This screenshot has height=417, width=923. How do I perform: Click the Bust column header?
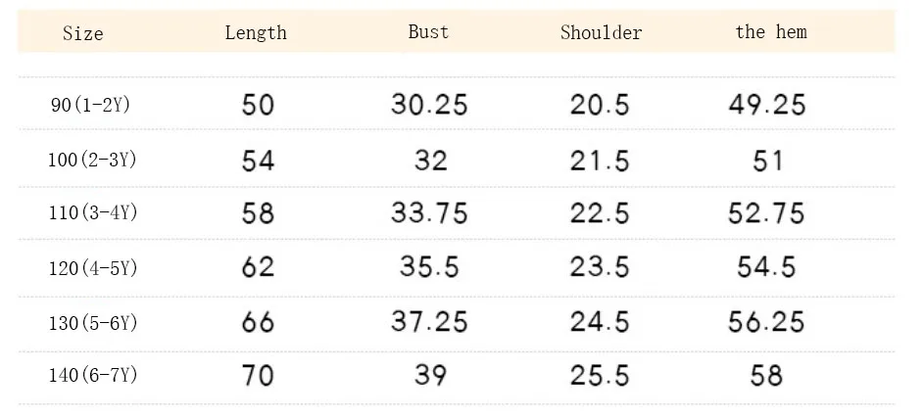pos(428,31)
